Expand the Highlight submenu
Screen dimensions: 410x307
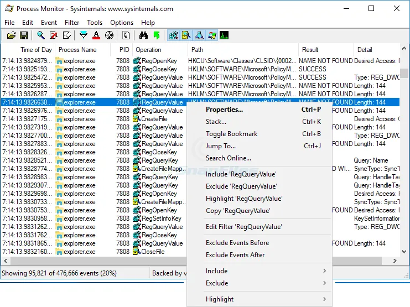point(260,299)
